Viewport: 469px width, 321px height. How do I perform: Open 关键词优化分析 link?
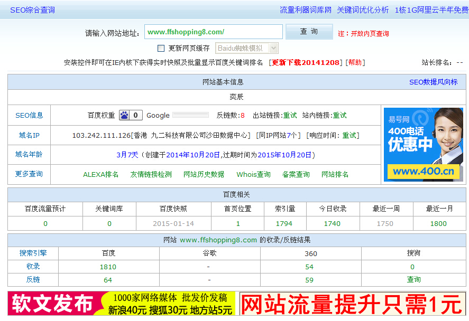363,10
